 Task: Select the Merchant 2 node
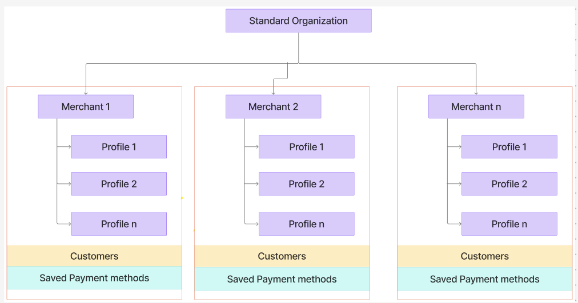coord(273,107)
